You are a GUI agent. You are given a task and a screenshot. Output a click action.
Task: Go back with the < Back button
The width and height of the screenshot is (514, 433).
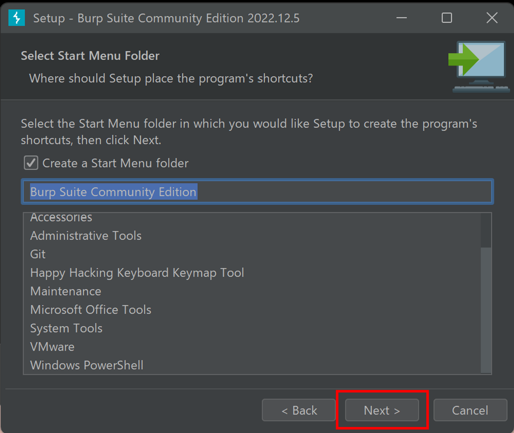click(299, 410)
